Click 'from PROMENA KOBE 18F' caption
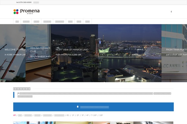Screen dimensions: 187x124 coord(69,55)
